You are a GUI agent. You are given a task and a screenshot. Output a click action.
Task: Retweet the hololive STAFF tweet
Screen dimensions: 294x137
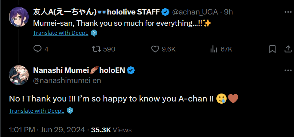click(96, 49)
